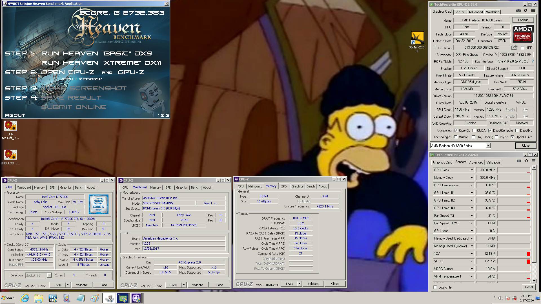Refresh GPU-Z Graphics Card window info

(526, 11)
